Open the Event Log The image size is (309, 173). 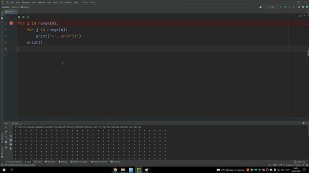tap(299, 162)
